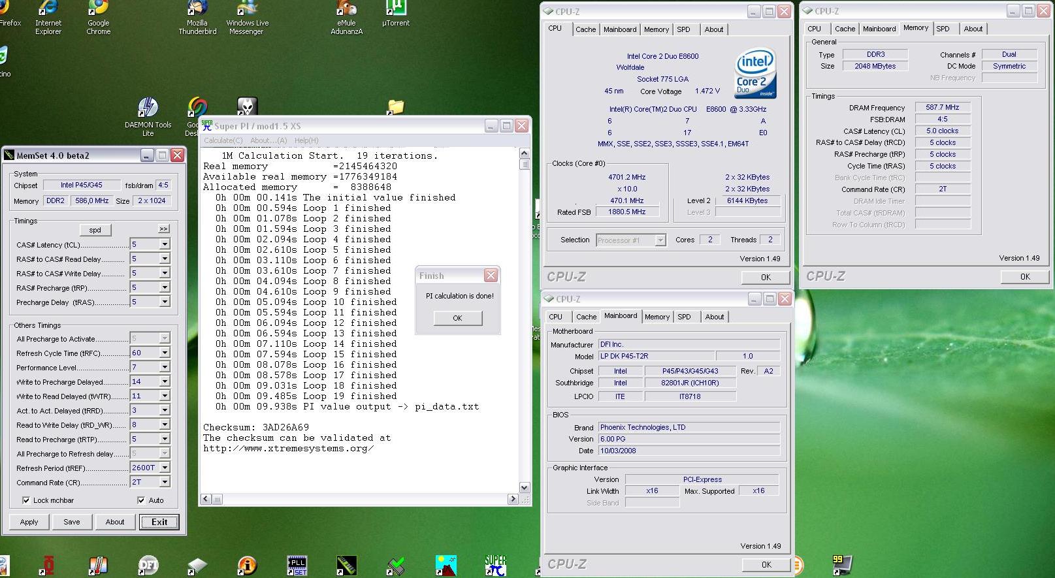This screenshot has height=578, width=1055.
Task: Click the red shortcut icon on the bottom row
Action: [48, 565]
